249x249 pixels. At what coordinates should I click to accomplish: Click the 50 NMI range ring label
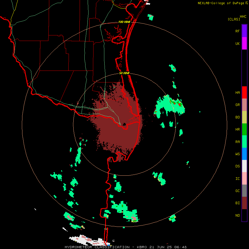(124, 73)
